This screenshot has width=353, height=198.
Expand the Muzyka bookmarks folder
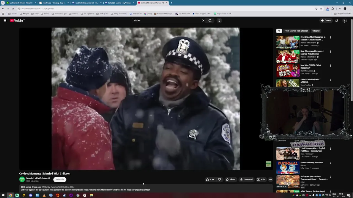coord(24,13)
